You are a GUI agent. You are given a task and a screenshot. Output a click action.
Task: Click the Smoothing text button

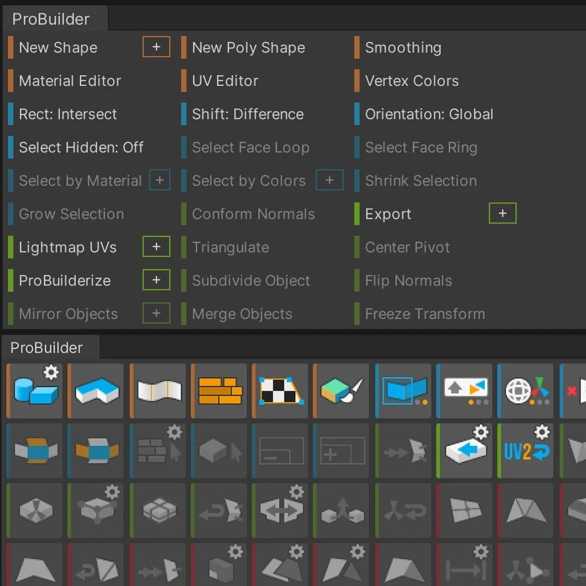(x=404, y=47)
